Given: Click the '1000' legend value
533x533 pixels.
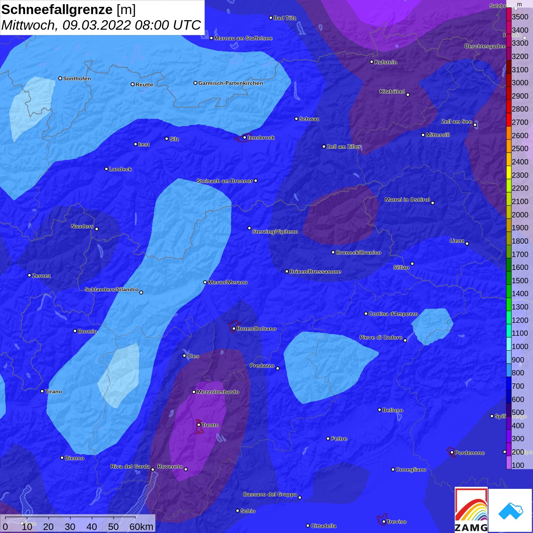Looking at the screenshot, I should pyautogui.click(x=520, y=346).
